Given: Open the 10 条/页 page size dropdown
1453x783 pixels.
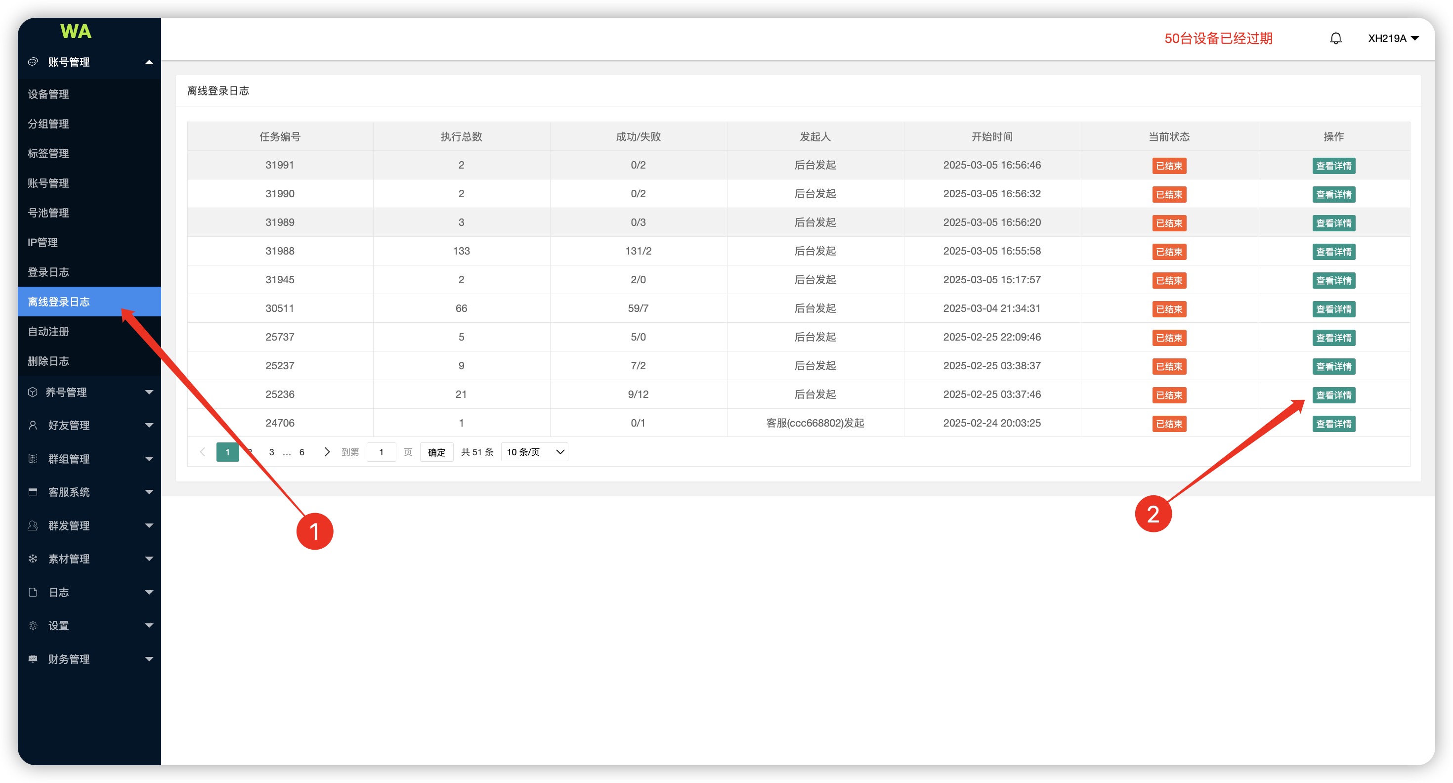Looking at the screenshot, I should [534, 452].
